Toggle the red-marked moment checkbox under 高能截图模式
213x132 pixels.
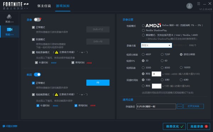point(76,105)
